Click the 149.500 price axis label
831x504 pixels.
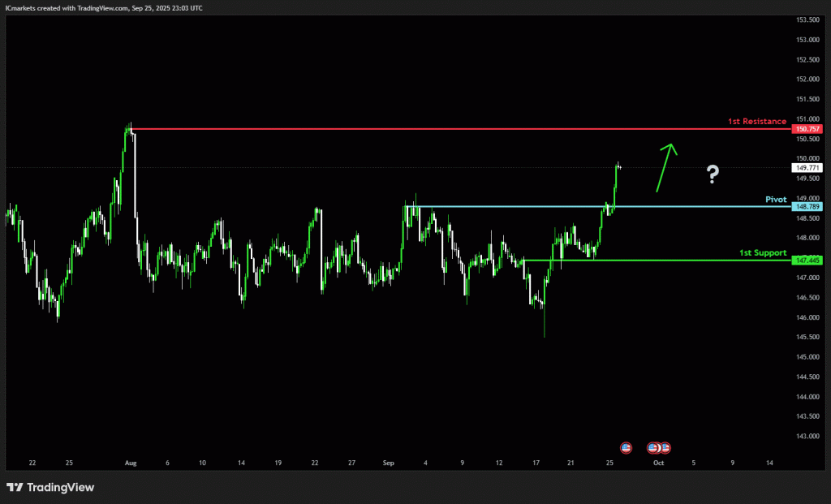point(807,179)
